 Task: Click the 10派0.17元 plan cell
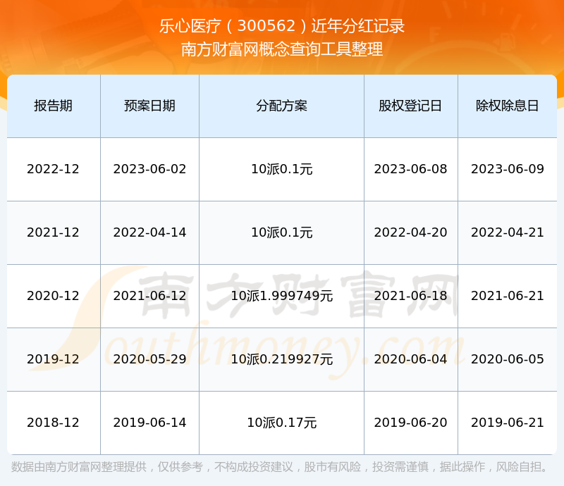coord(281,423)
